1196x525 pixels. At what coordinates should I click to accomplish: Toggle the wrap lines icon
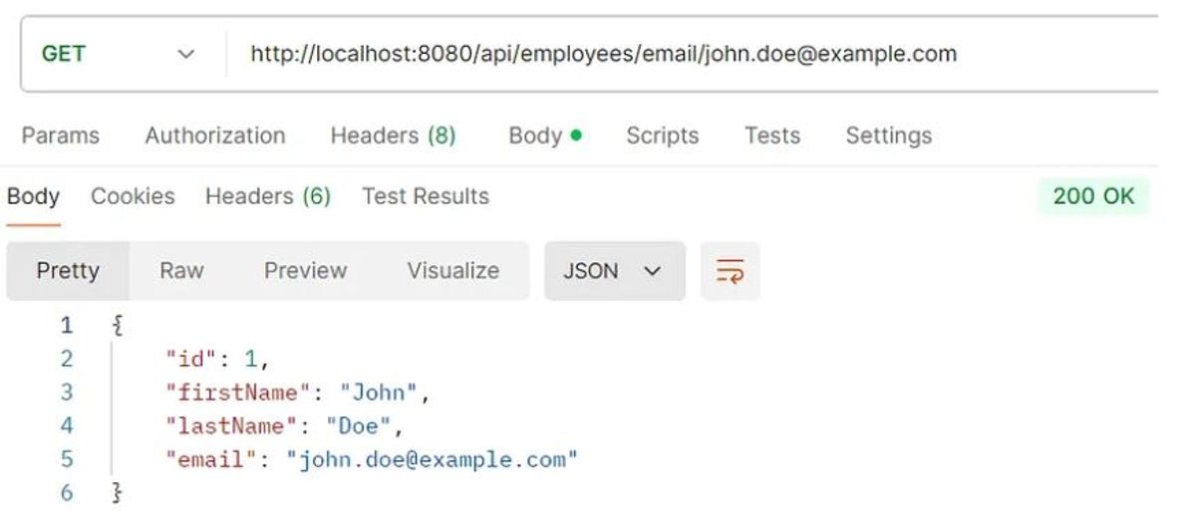(x=730, y=271)
